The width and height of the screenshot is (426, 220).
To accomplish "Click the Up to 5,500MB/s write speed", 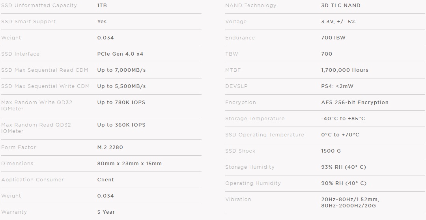I will point(121,86).
